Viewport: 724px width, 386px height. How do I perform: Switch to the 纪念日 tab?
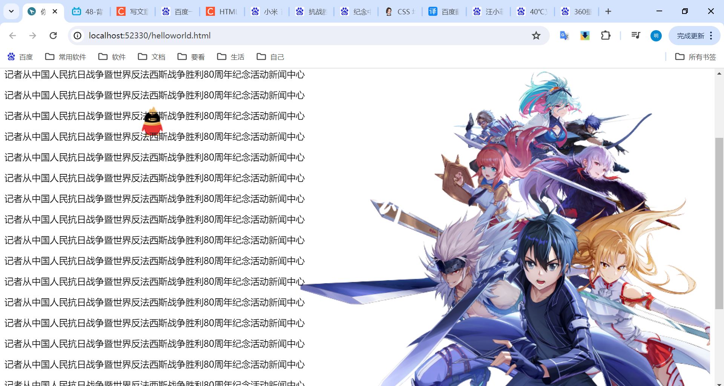point(356,12)
